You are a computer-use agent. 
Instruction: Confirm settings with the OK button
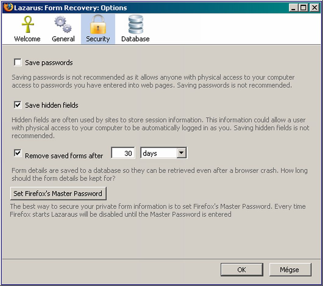[242, 270]
